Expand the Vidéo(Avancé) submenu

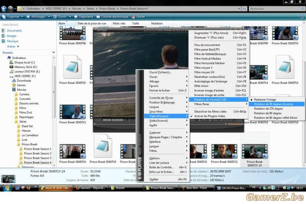pos(166,121)
